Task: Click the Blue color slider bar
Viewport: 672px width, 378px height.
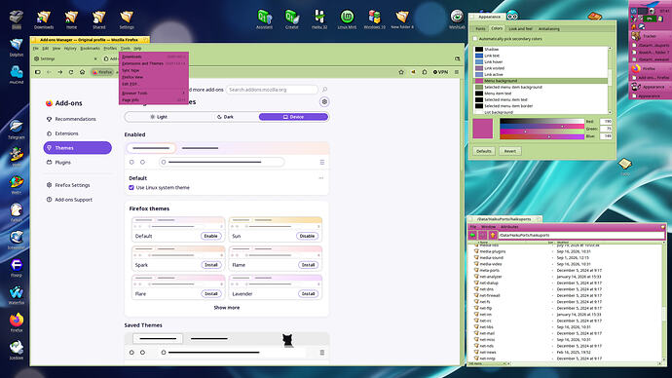Action: [541, 136]
